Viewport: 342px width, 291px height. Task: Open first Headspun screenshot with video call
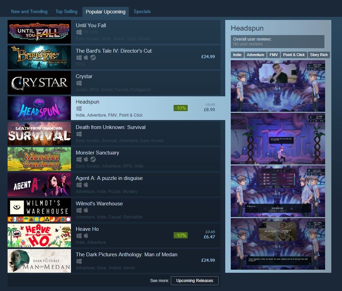(278, 86)
